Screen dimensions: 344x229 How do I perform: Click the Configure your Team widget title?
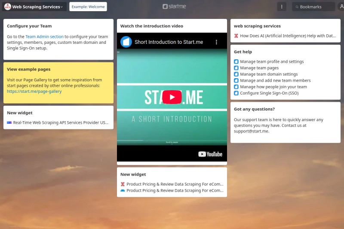pos(29,26)
